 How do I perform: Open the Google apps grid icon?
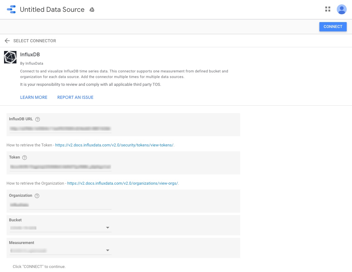tap(328, 9)
